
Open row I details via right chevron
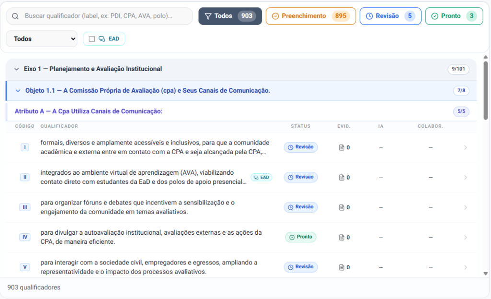[x=465, y=147]
